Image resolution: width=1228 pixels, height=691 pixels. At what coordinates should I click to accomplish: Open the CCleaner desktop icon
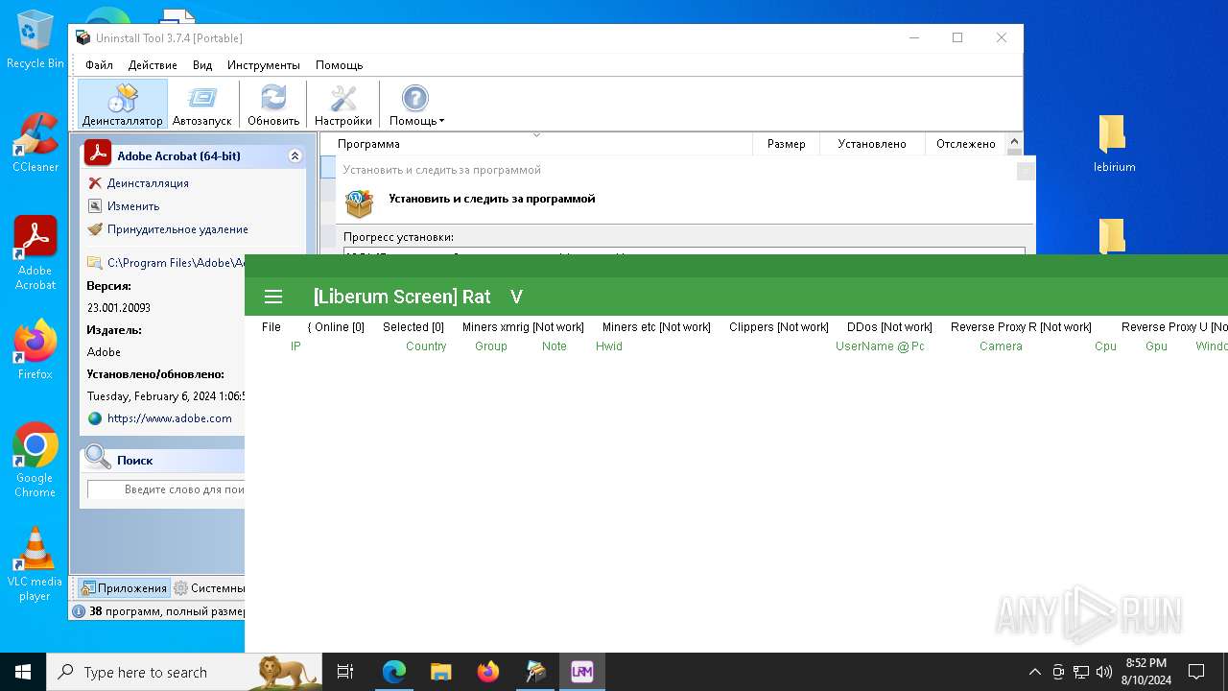coord(35,142)
